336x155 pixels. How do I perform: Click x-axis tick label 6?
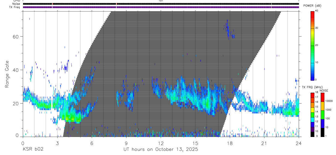click(92, 143)
